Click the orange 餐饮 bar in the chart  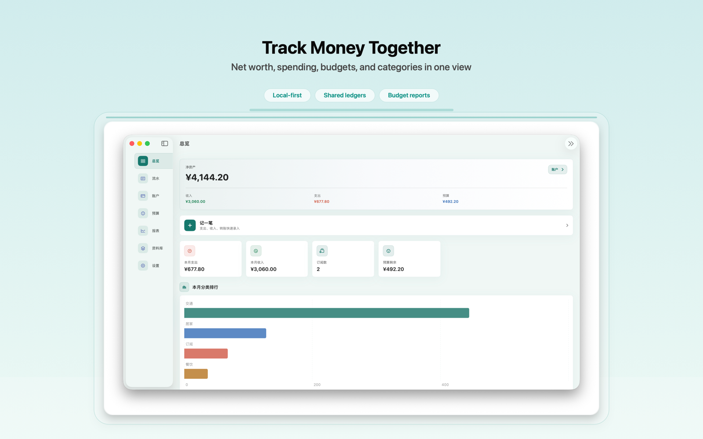196,374
